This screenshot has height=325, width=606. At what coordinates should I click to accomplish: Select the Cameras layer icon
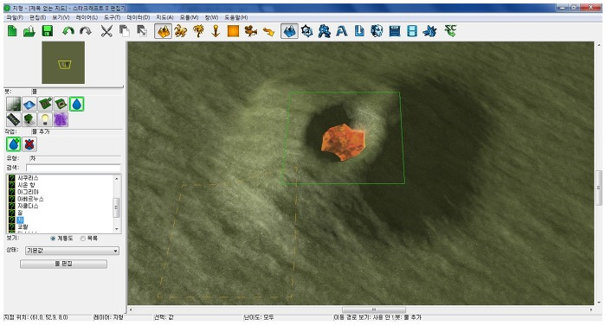point(251,31)
